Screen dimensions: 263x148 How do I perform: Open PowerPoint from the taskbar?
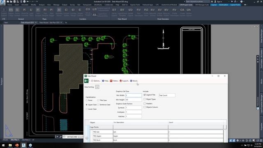pos(17,145)
